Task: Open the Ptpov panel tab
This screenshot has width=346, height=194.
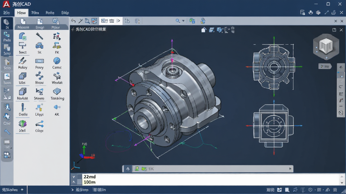Action: pyautogui.click(x=56, y=24)
